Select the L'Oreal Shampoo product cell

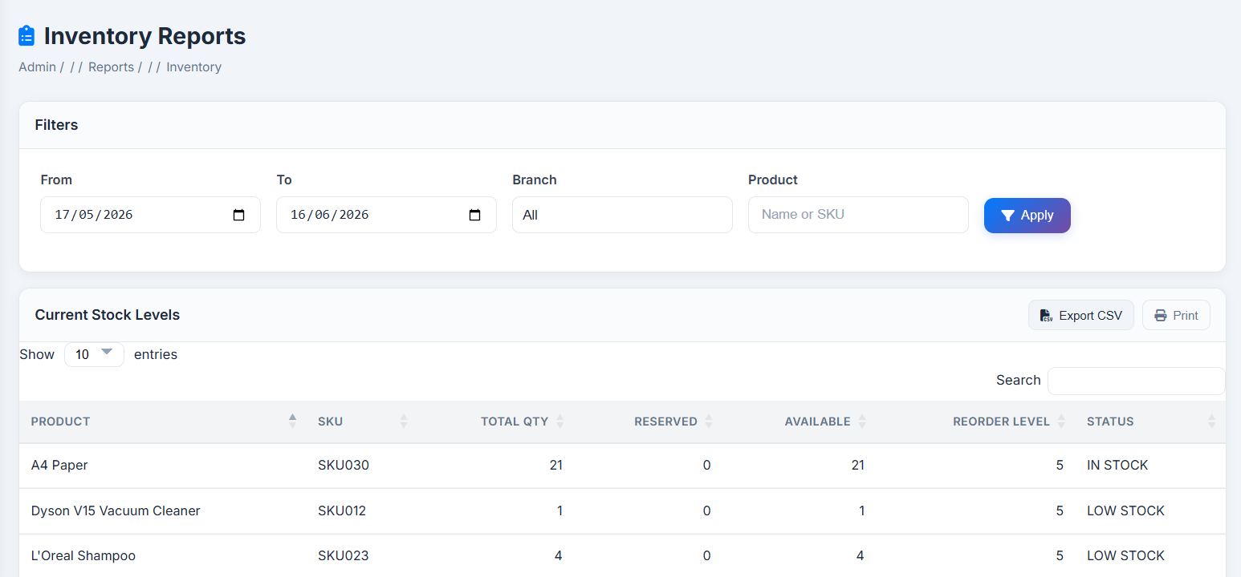[x=83, y=555]
